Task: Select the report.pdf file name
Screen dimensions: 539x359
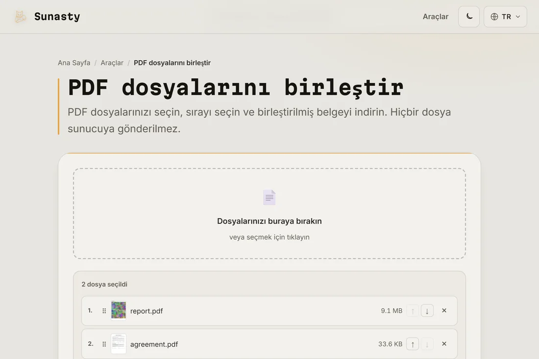Action: (147, 311)
